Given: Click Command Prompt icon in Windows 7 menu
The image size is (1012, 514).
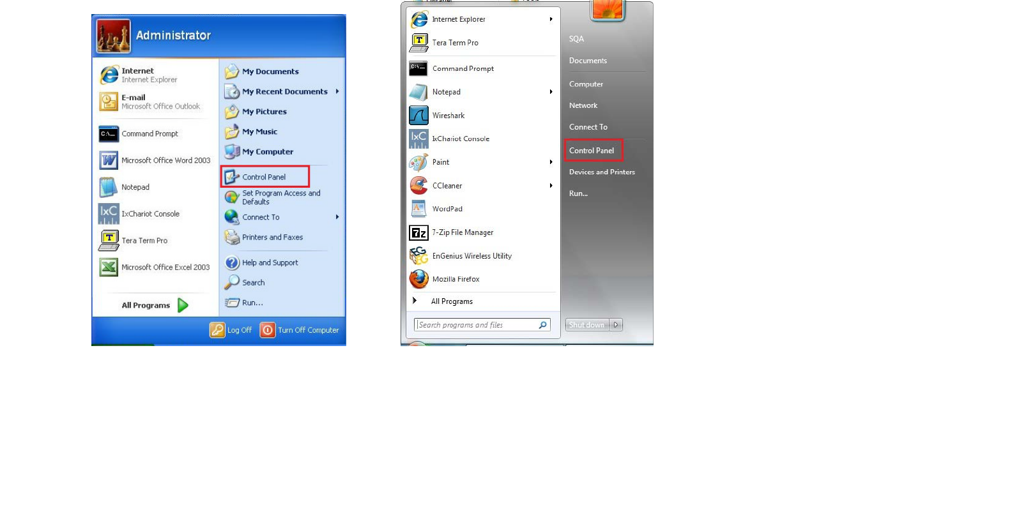Looking at the screenshot, I should tap(418, 68).
